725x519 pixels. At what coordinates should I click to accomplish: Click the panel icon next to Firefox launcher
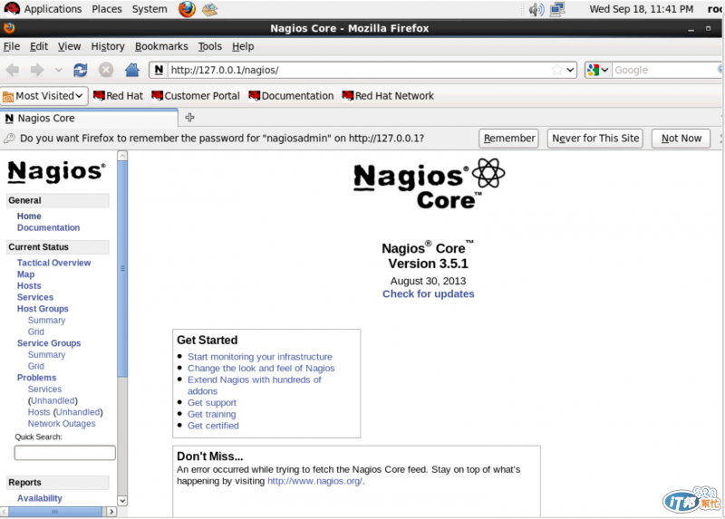pyautogui.click(x=209, y=9)
